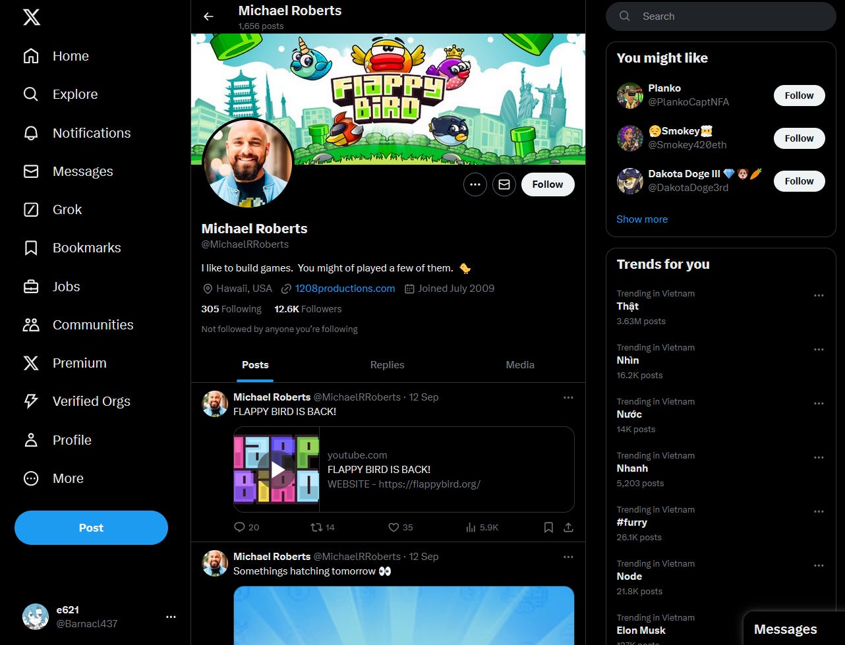This screenshot has width=845, height=645.
Task: Open Jobs in the sidebar
Action: tap(51, 287)
